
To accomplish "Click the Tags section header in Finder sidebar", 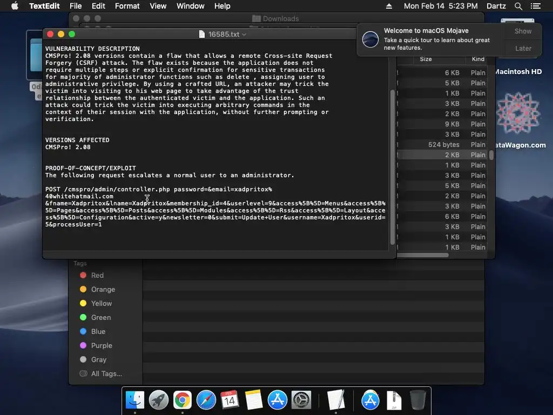I will (80, 263).
